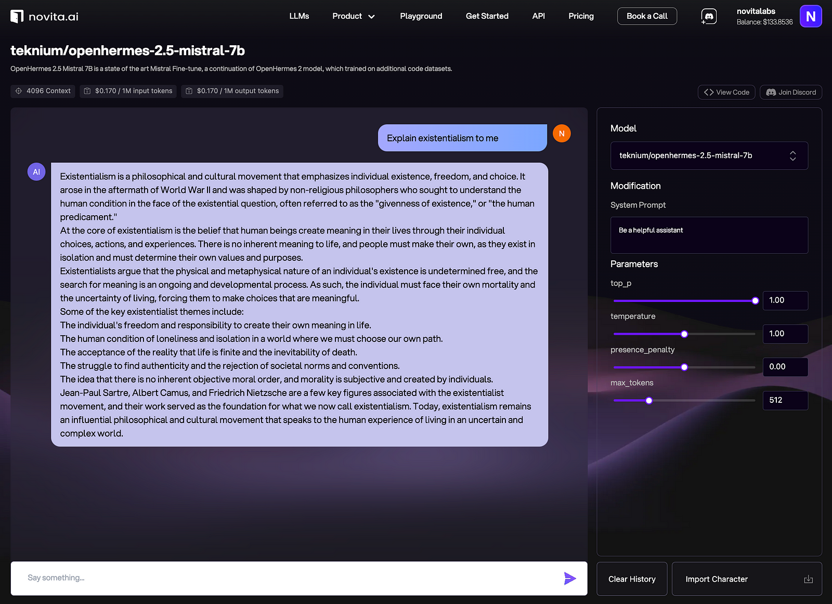Viewport: 832px width, 604px height.
Task: Click the OpenHermes model description text
Action: point(231,69)
